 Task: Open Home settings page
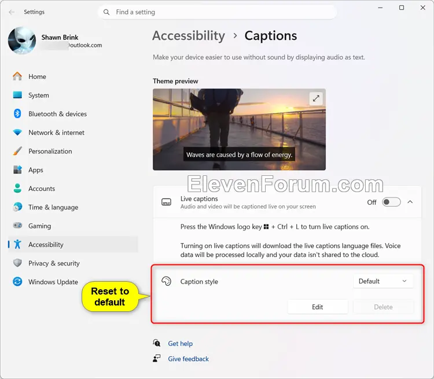(x=73, y=76)
